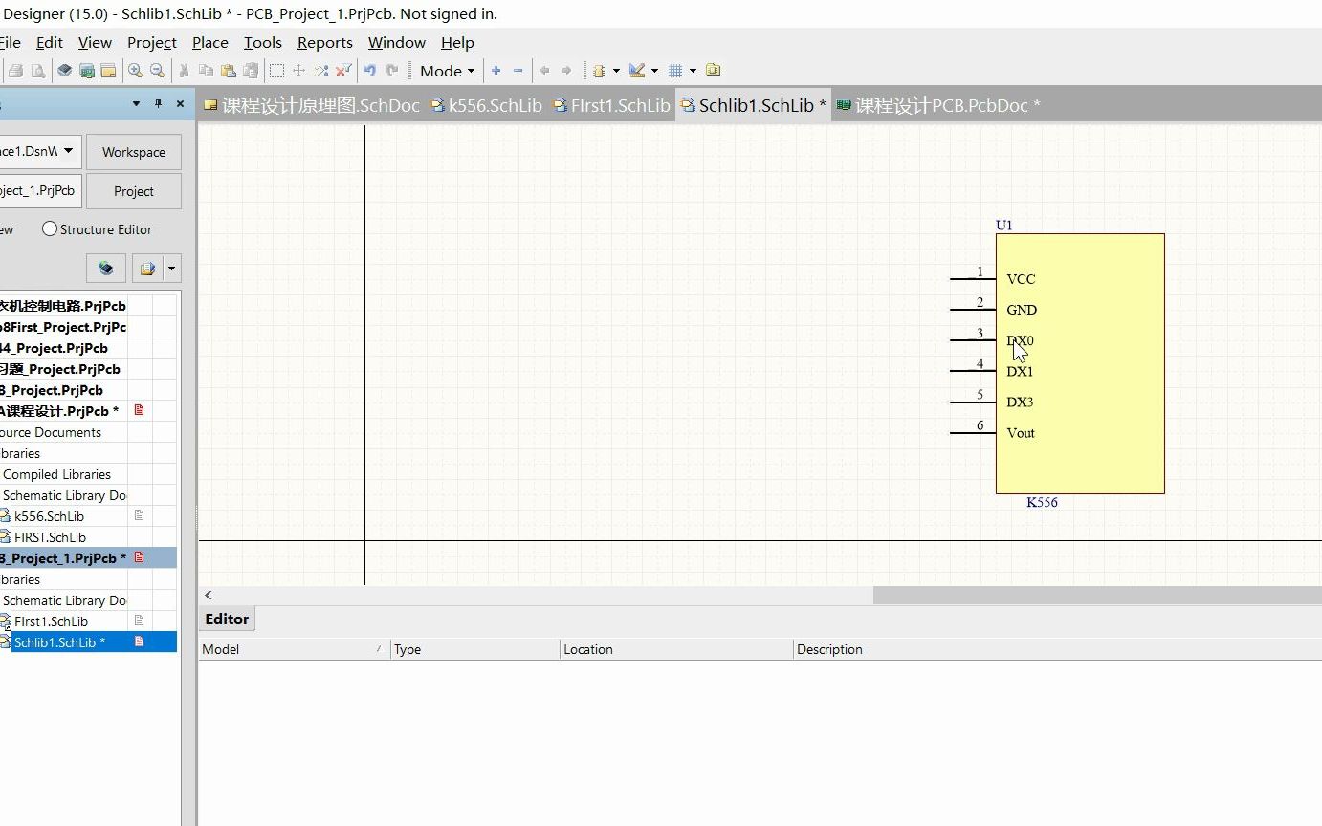
Task: Open the grid settings dropdown arrow
Action: point(694,70)
